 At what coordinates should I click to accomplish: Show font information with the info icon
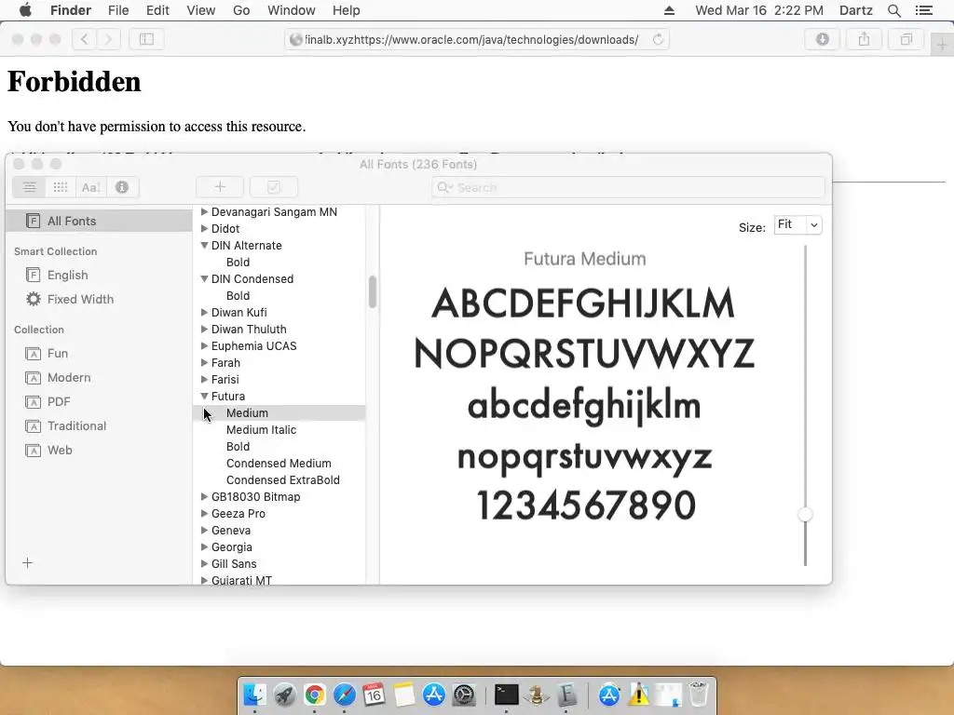pos(122,187)
